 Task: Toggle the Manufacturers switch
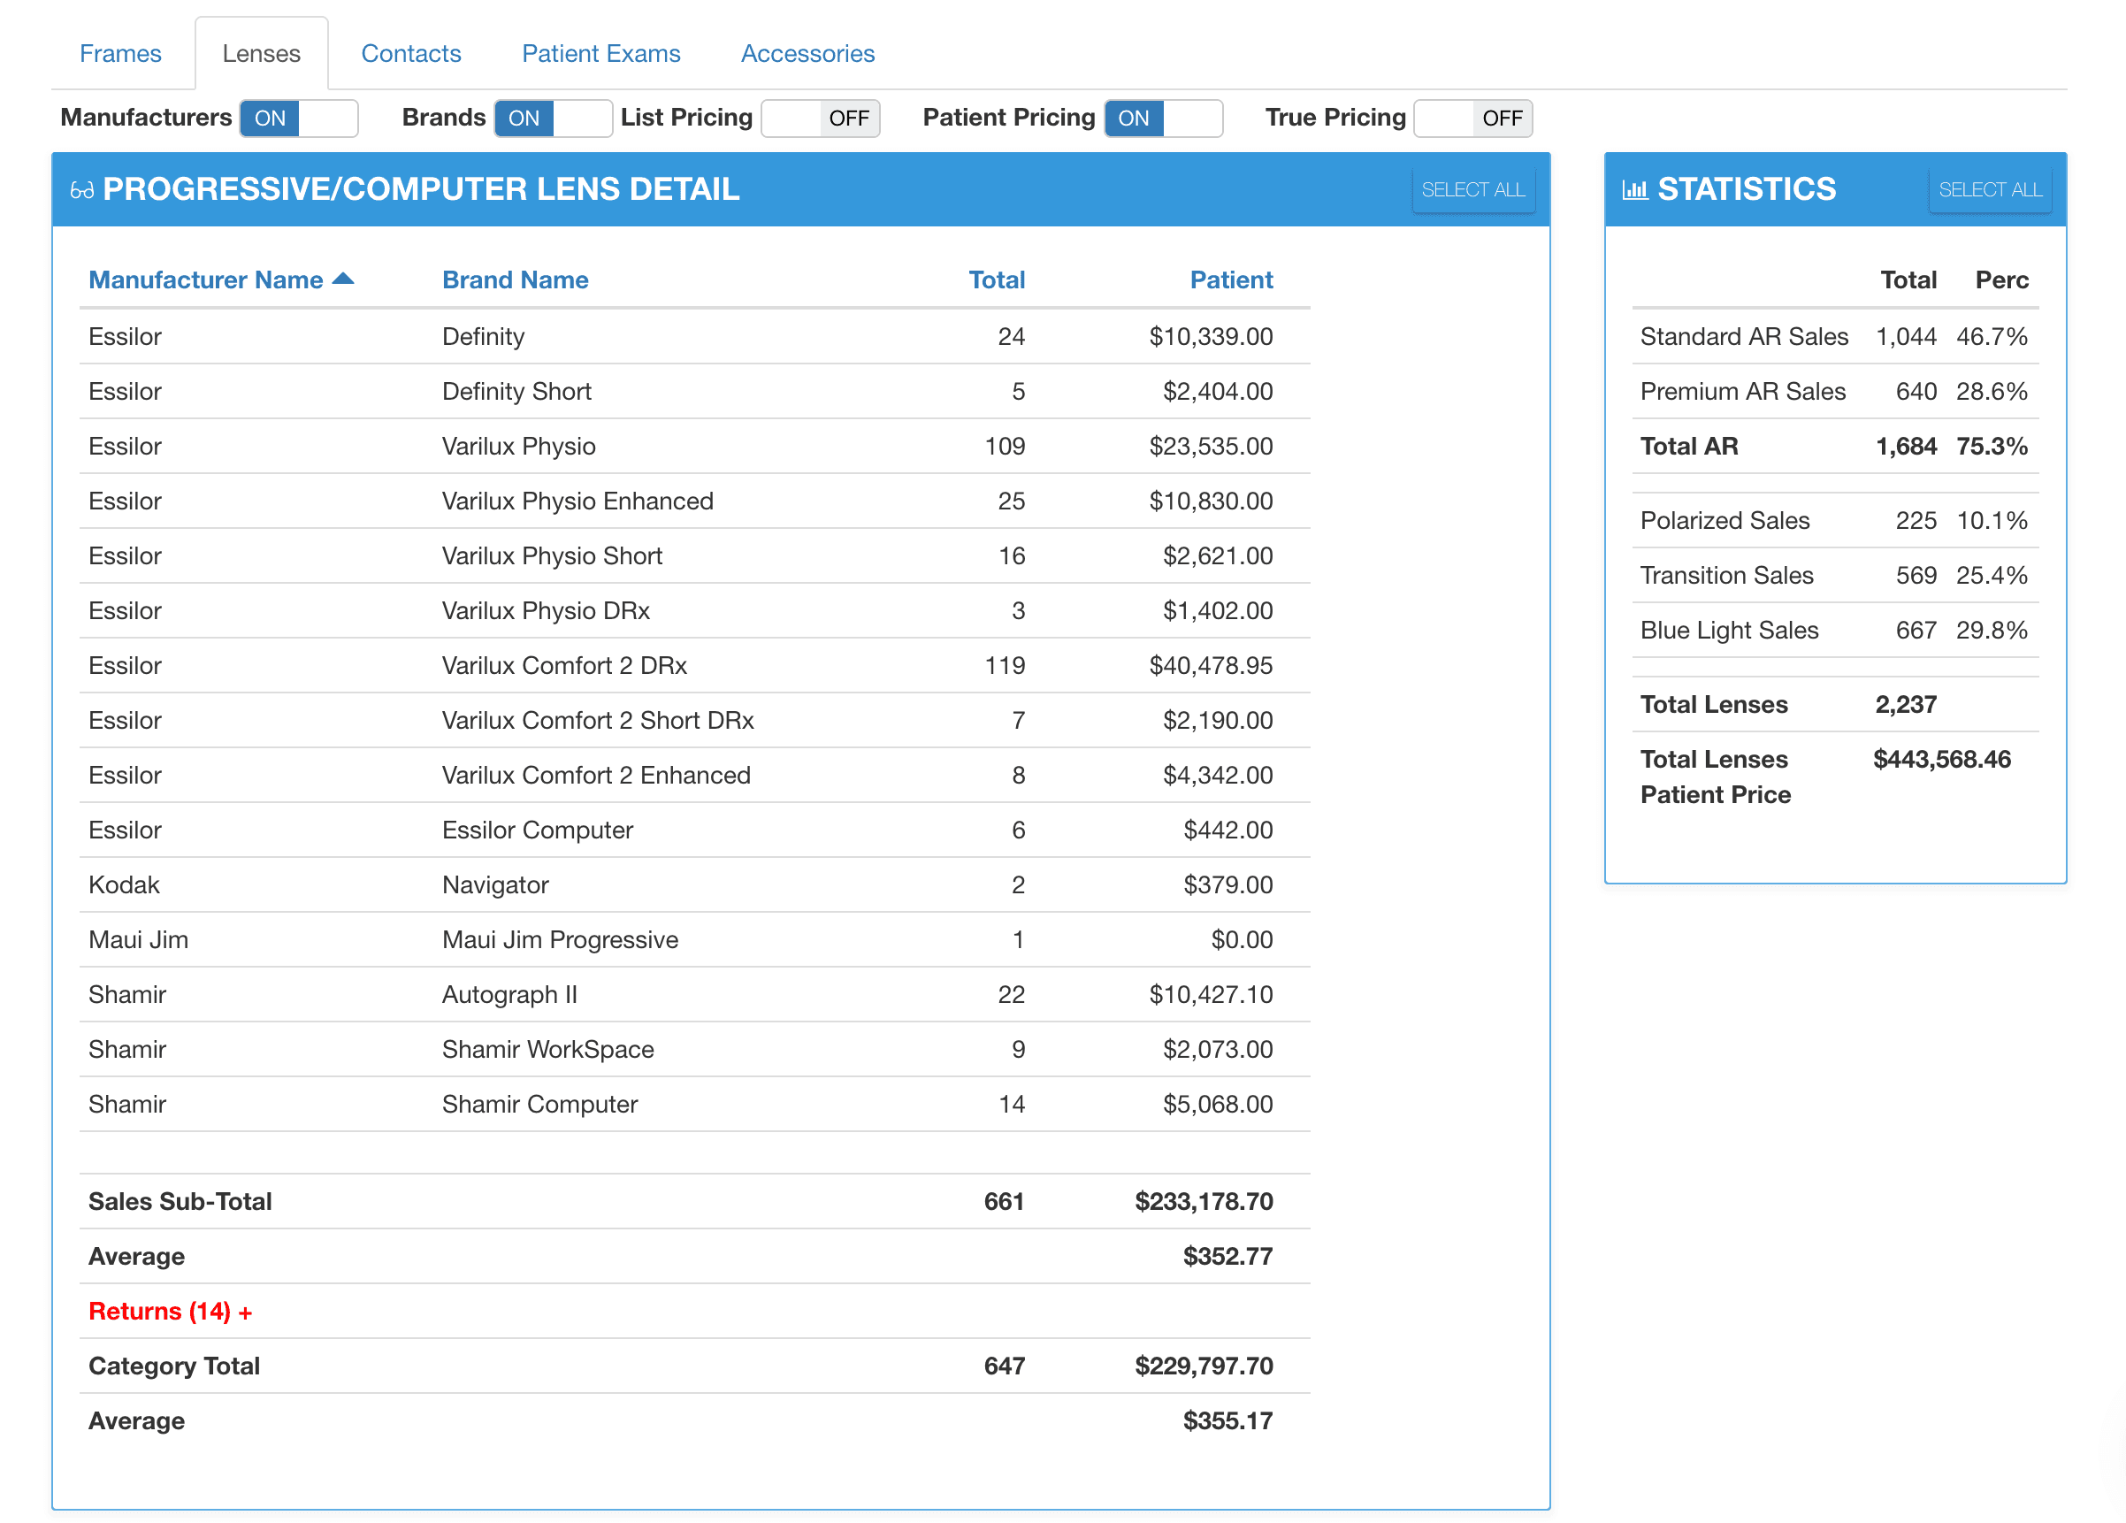(x=299, y=119)
